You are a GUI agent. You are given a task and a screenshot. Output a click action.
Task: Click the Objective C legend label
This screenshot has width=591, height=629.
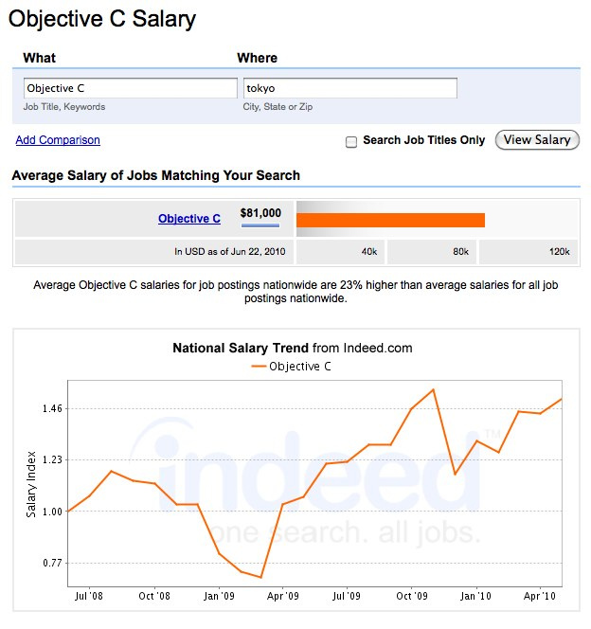pyautogui.click(x=300, y=367)
